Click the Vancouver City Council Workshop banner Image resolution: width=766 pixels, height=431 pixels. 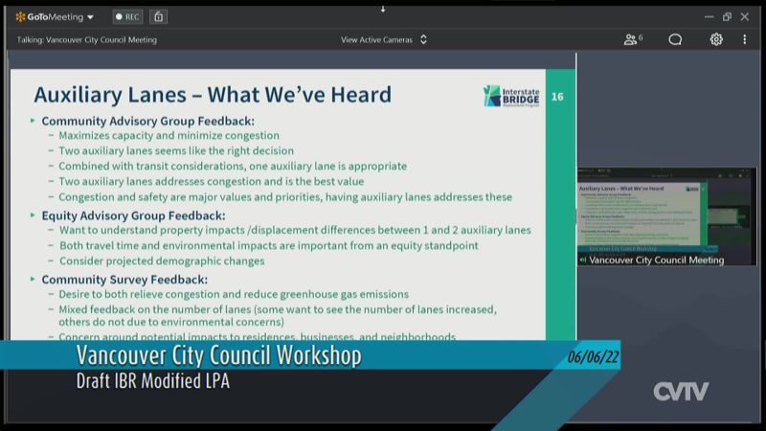pos(219,356)
